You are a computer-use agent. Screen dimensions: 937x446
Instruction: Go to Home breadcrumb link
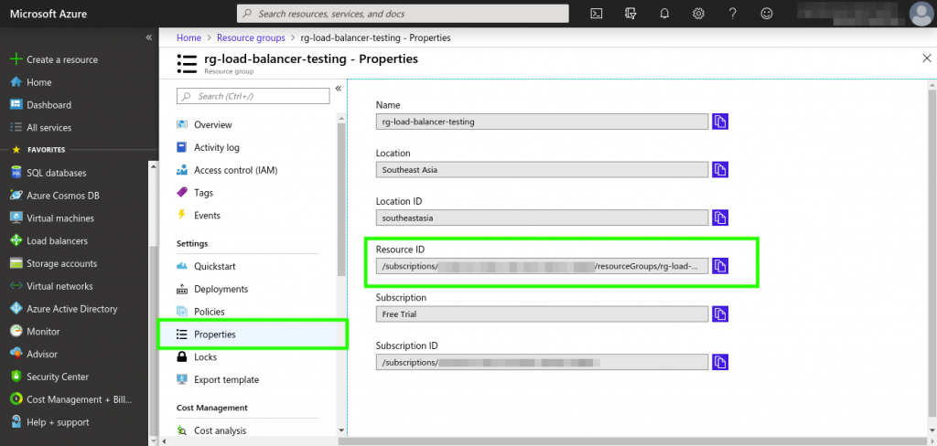point(188,37)
